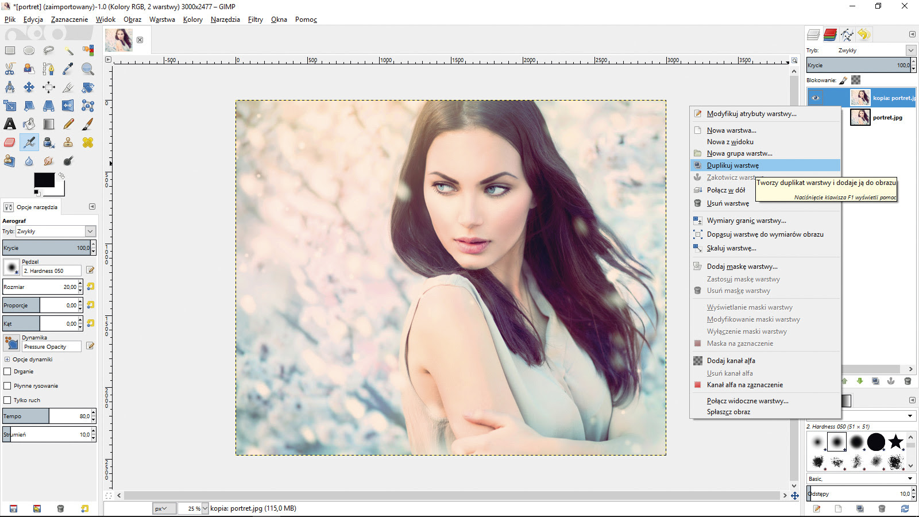
Task: Select the Heal tool
Action: click(88, 142)
